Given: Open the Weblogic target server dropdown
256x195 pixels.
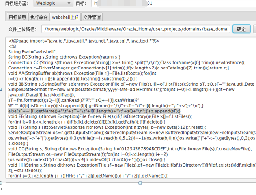Looking at the screenshot, I should click(x=53, y=3).
